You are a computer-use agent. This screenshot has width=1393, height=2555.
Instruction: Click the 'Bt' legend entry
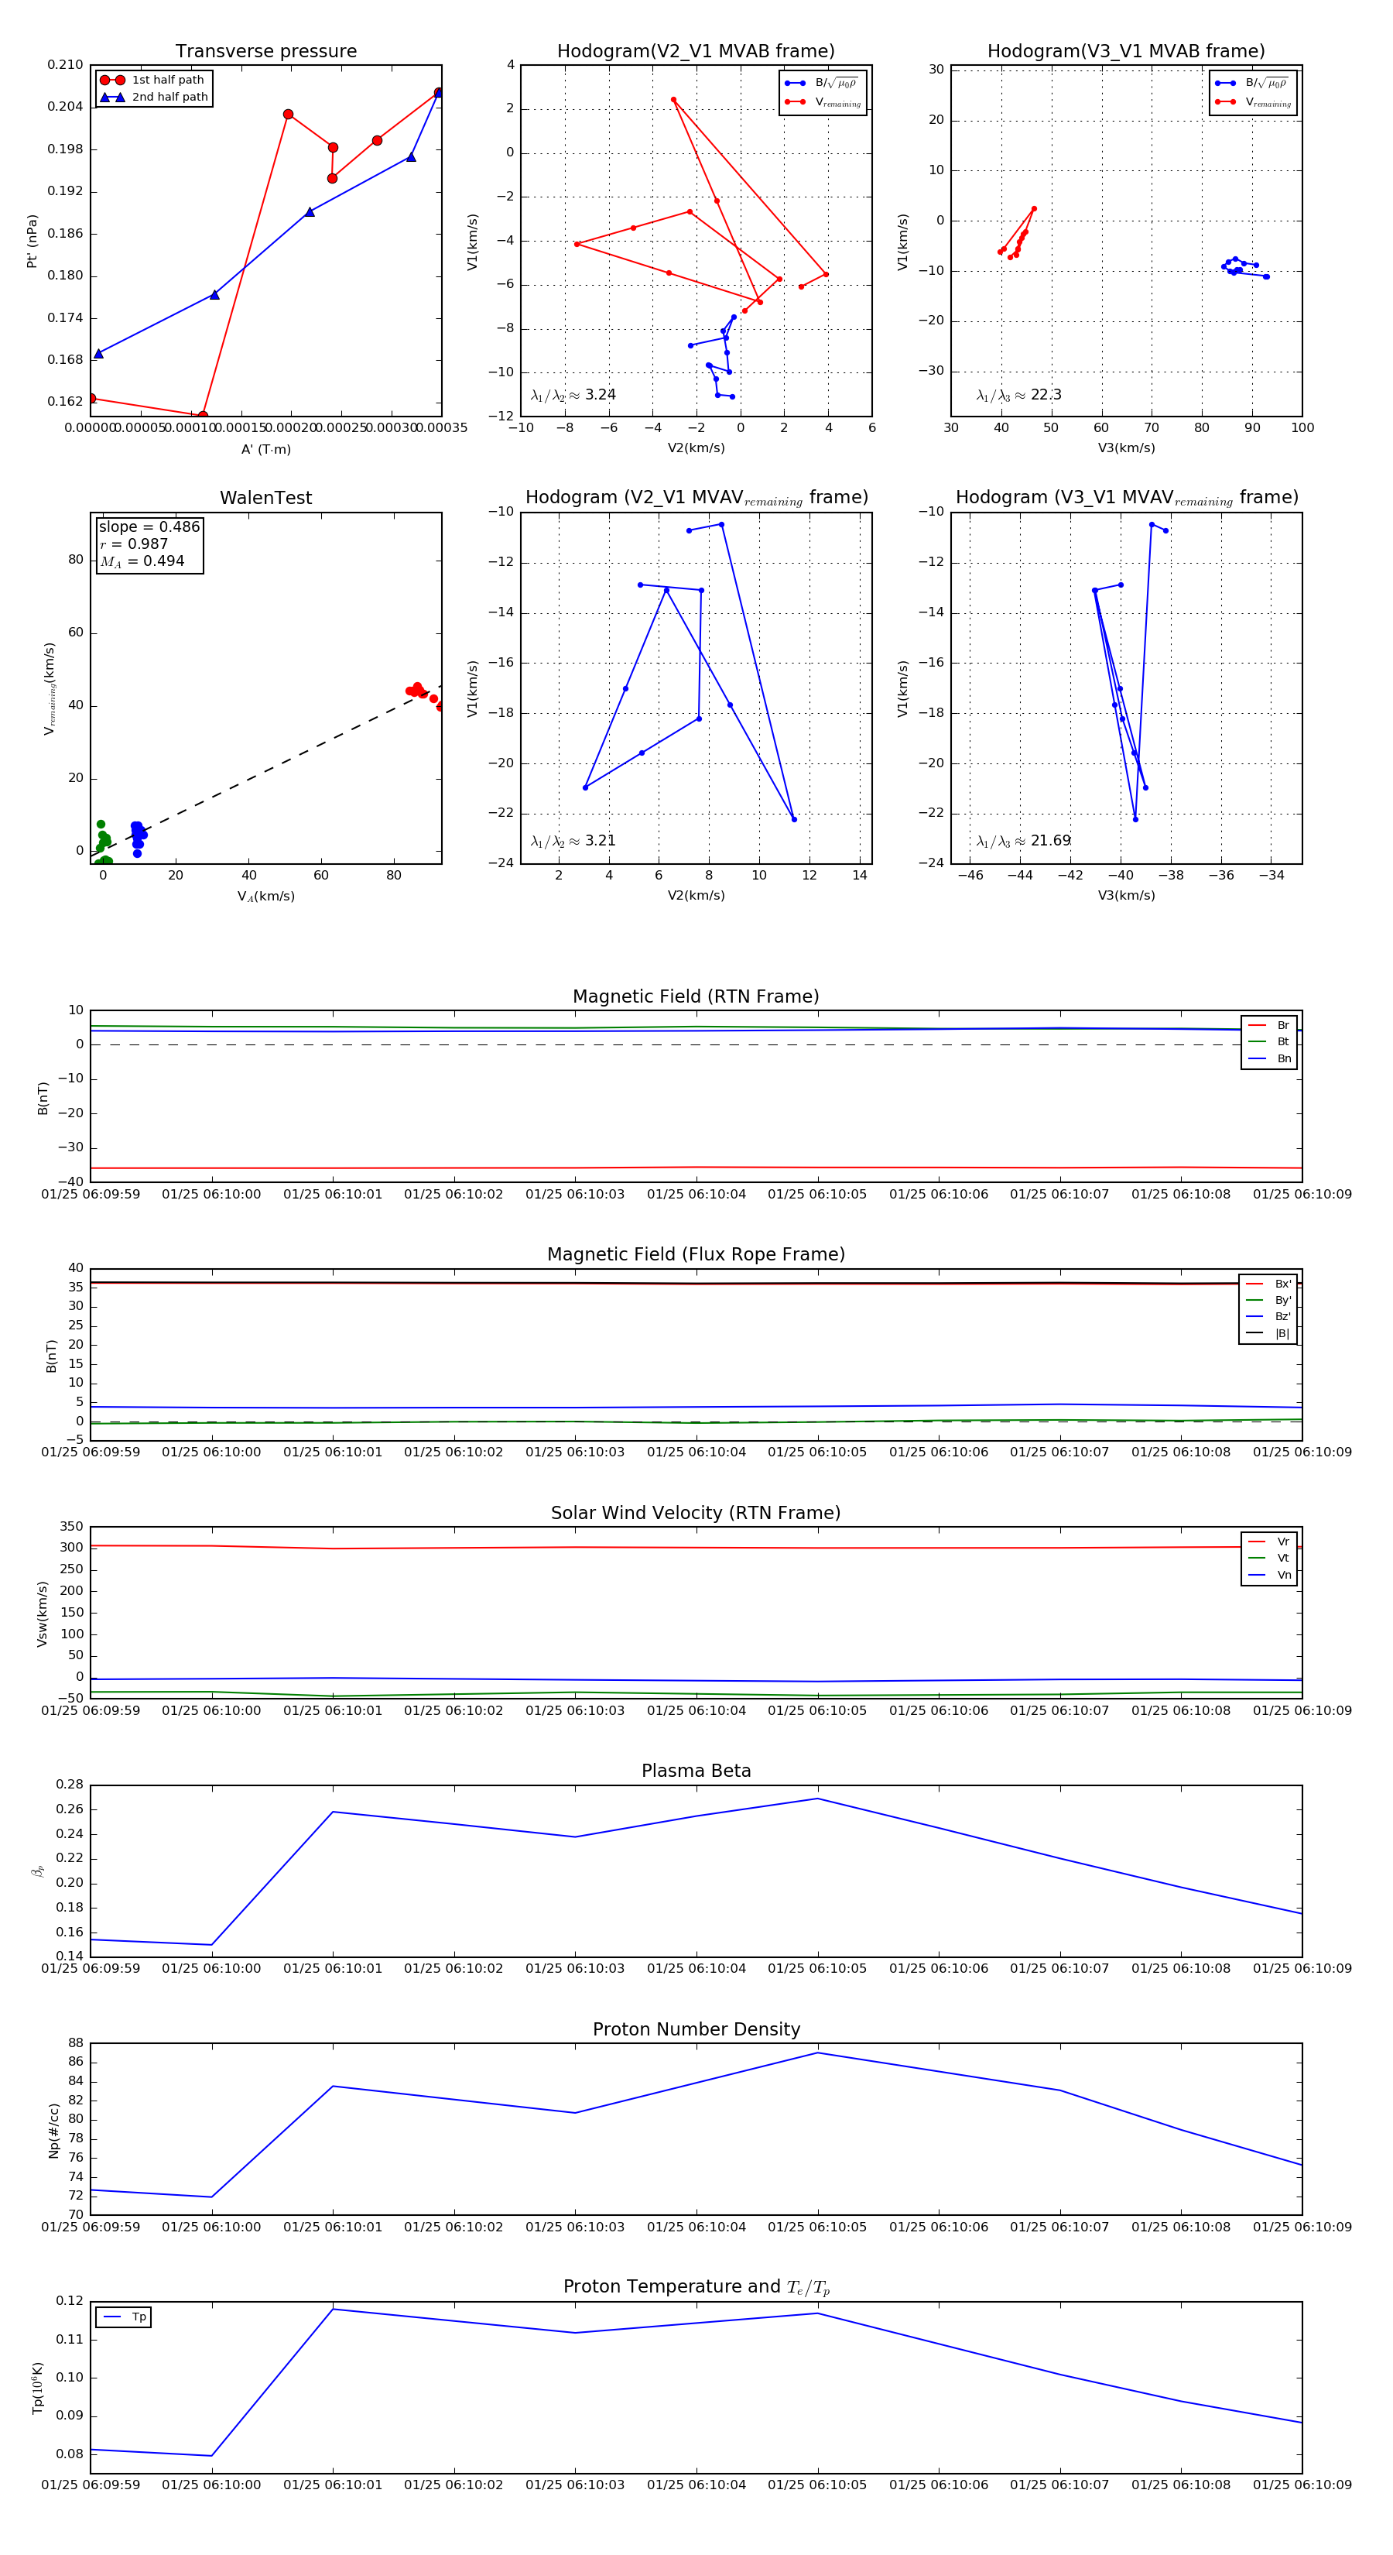click(x=1270, y=1041)
